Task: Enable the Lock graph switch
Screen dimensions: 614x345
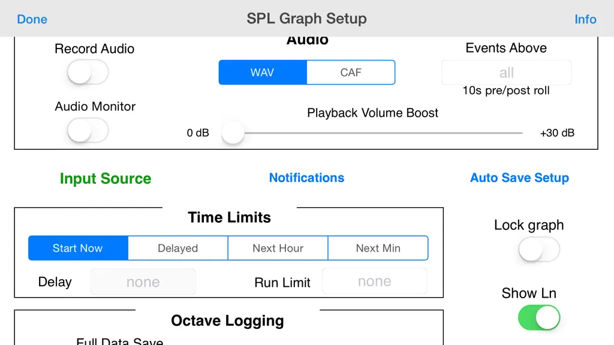Action: [x=539, y=249]
